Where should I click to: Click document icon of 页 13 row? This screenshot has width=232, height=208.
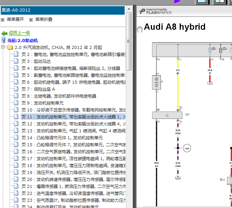click(x=16, y=130)
